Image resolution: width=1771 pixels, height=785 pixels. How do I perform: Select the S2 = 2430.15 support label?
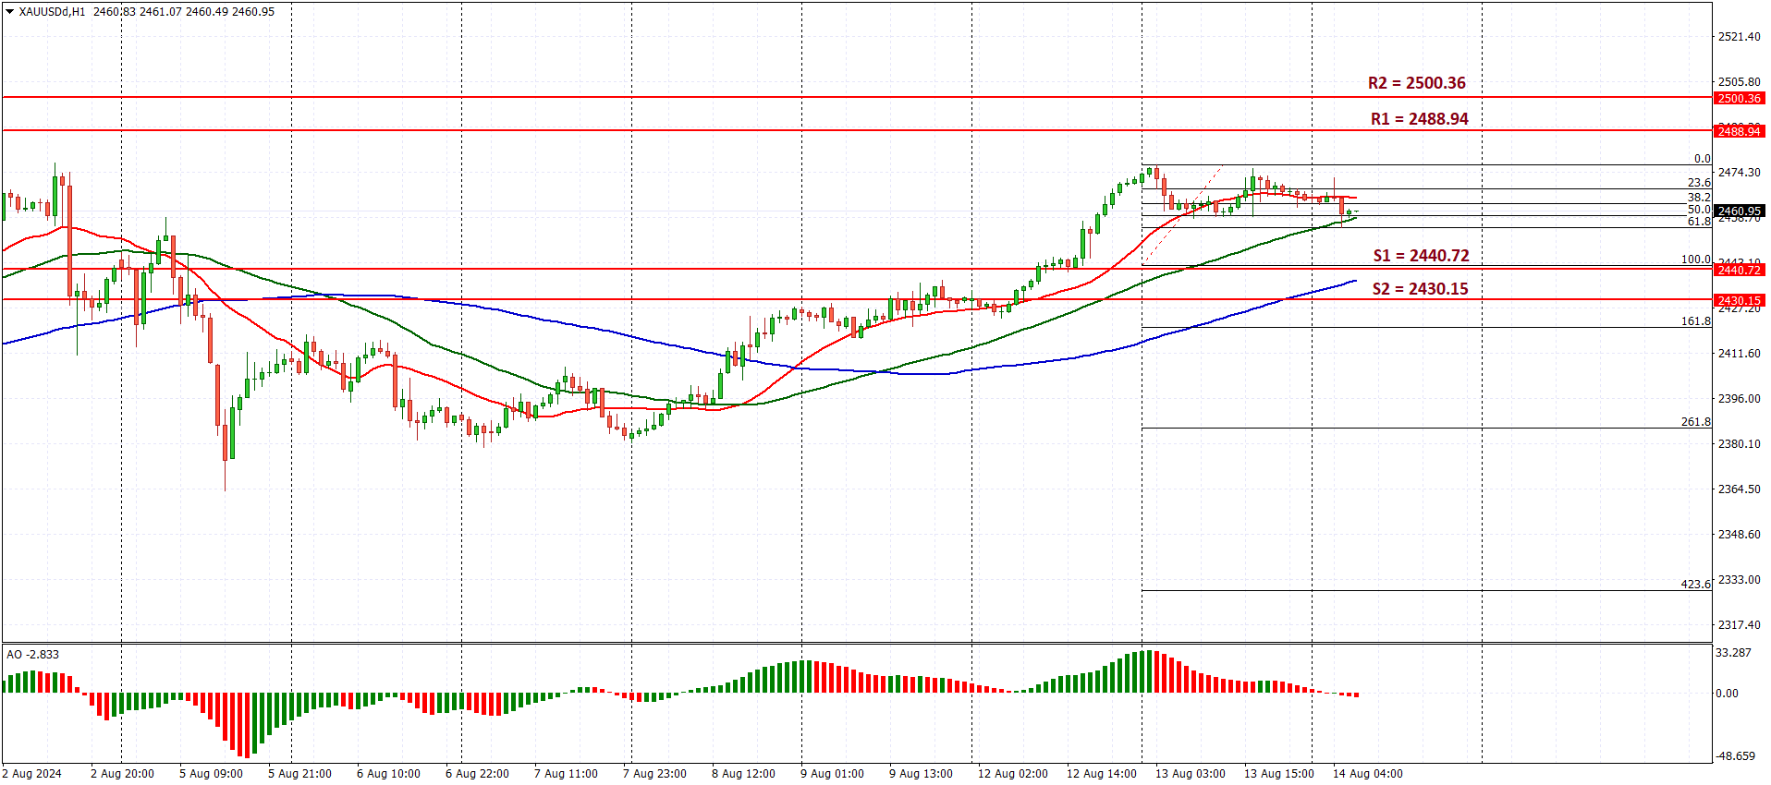(1420, 289)
